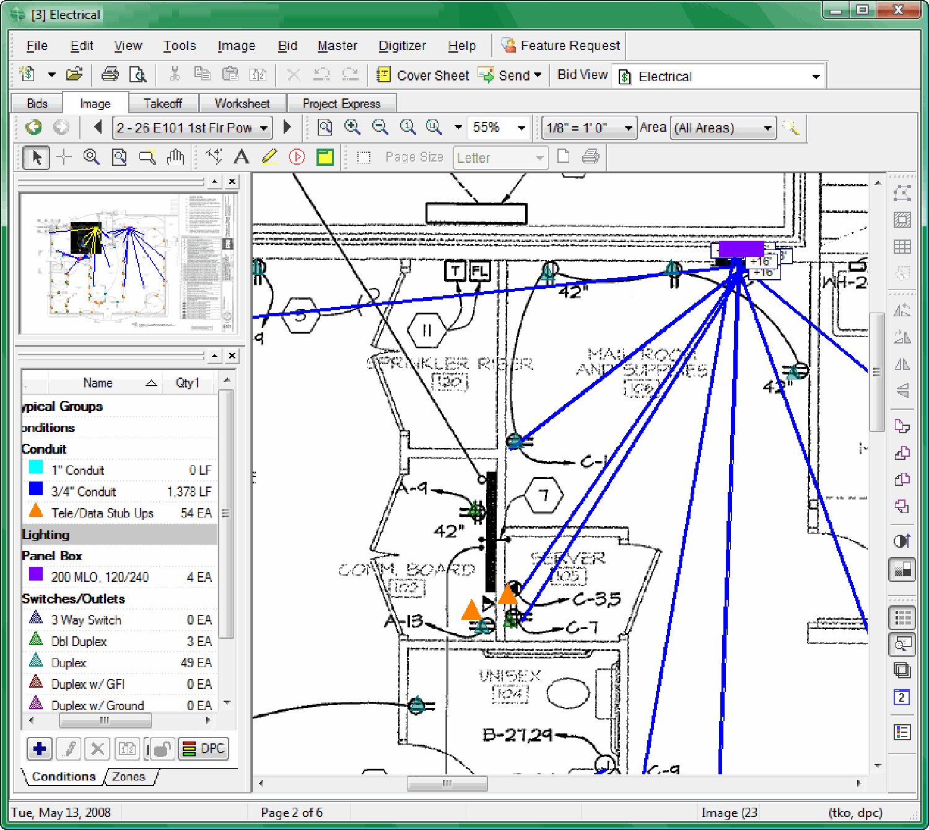
Task: Open the Digitizer menu
Action: coord(402,46)
